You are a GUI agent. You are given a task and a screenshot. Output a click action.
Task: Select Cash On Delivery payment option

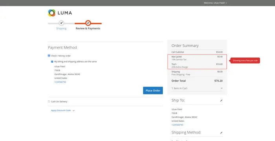tap(49, 101)
